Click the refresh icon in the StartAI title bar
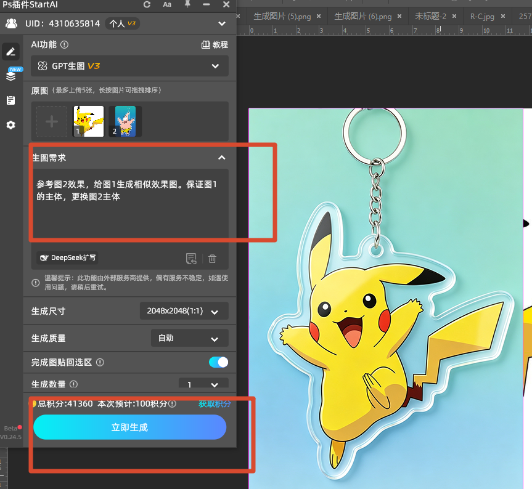 (x=147, y=4)
